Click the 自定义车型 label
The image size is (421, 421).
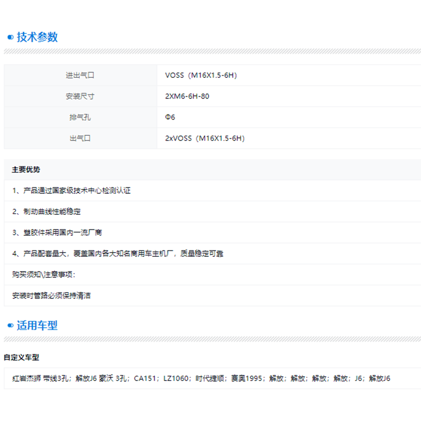point(22,357)
